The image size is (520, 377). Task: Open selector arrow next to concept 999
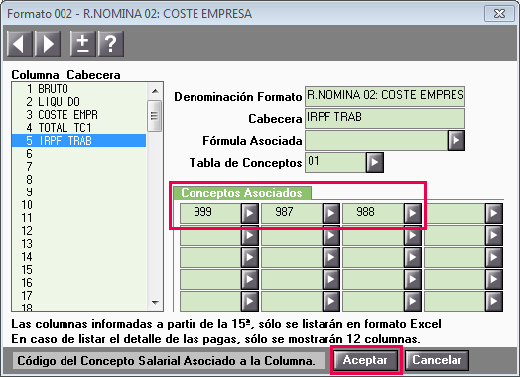tap(250, 214)
